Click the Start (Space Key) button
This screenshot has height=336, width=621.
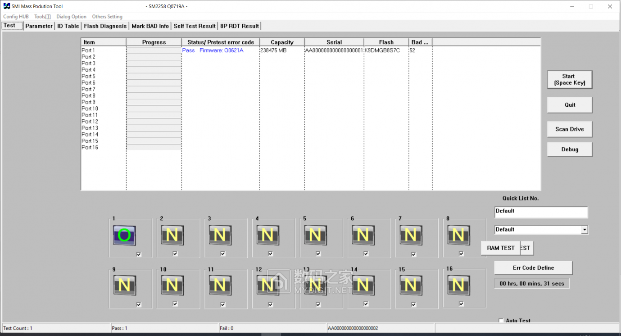tap(570, 79)
